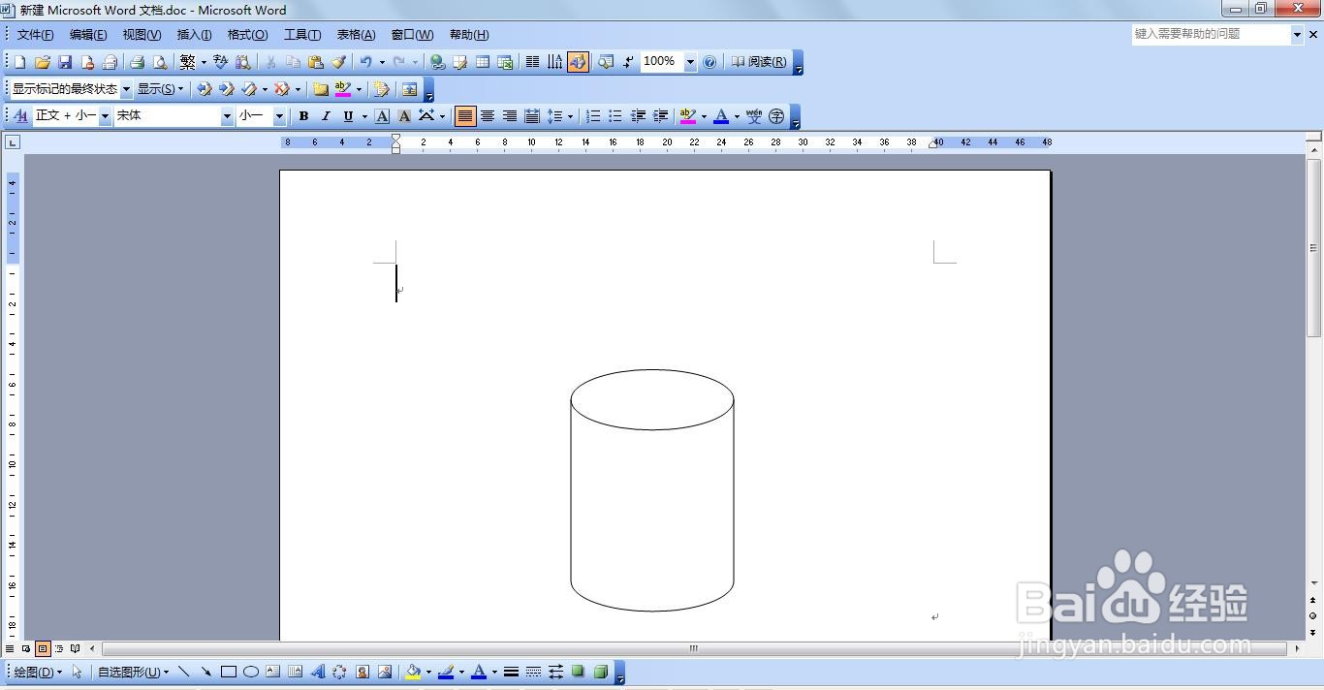Click the Columns icon in the toolbar
The width and height of the screenshot is (1324, 690).
pyautogui.click(x=532, y=62)
